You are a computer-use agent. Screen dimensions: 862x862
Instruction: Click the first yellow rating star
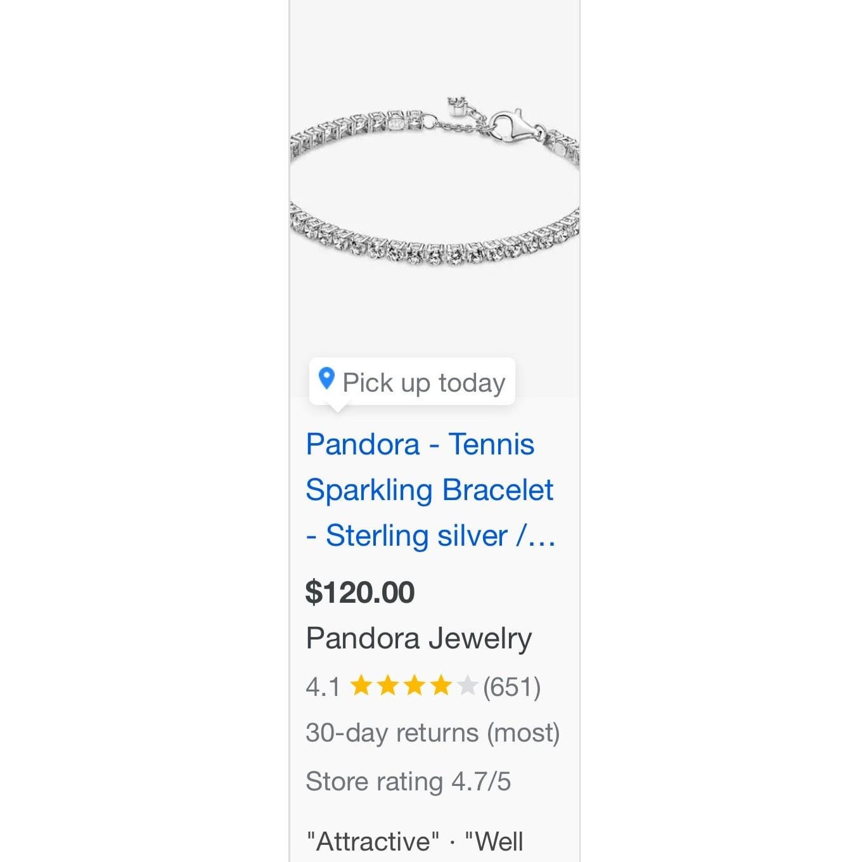[361, 685]
